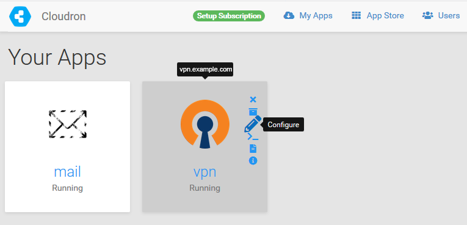Click the Setup Subscription green badge

click(229, 16)
